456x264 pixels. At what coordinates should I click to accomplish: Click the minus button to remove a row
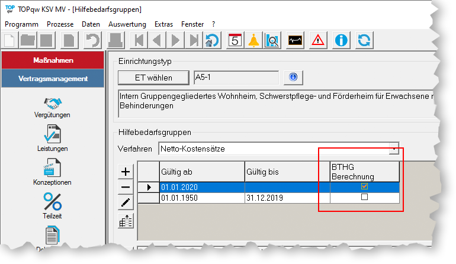(126, 188)
